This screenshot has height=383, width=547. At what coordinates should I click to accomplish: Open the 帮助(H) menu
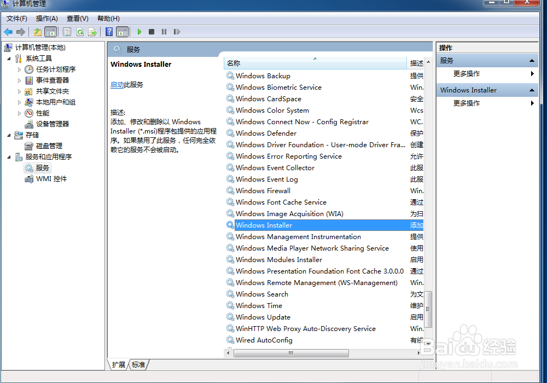click(108, 19)
